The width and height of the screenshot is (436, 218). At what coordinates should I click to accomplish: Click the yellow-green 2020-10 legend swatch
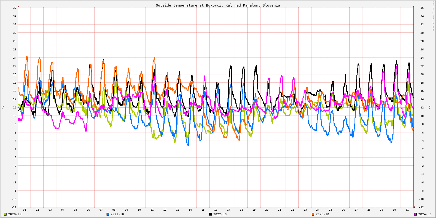pyautogui.click(x=5, y=214)
